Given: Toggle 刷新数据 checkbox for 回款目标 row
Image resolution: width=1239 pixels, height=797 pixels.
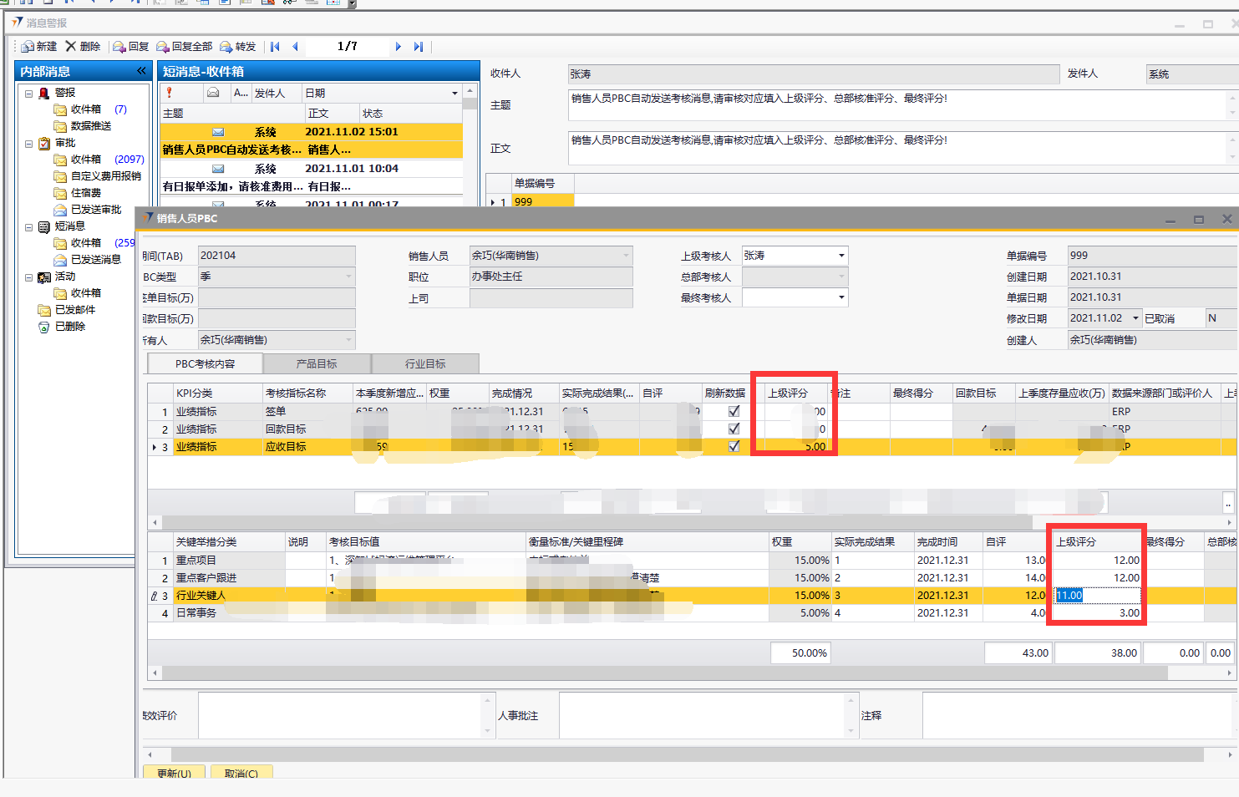Looking at the screenshot, I should pos(734,429).
